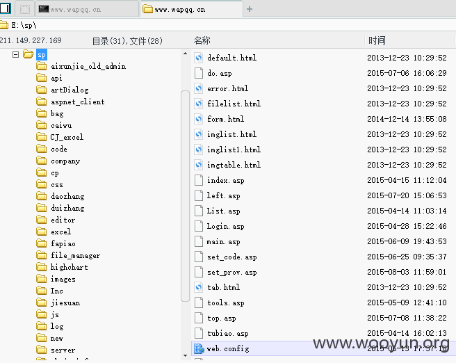Switch to the folder www.wapqq.cn tab

[191, 9]
